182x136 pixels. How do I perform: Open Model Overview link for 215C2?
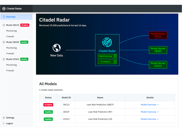(x=148, y=119)
